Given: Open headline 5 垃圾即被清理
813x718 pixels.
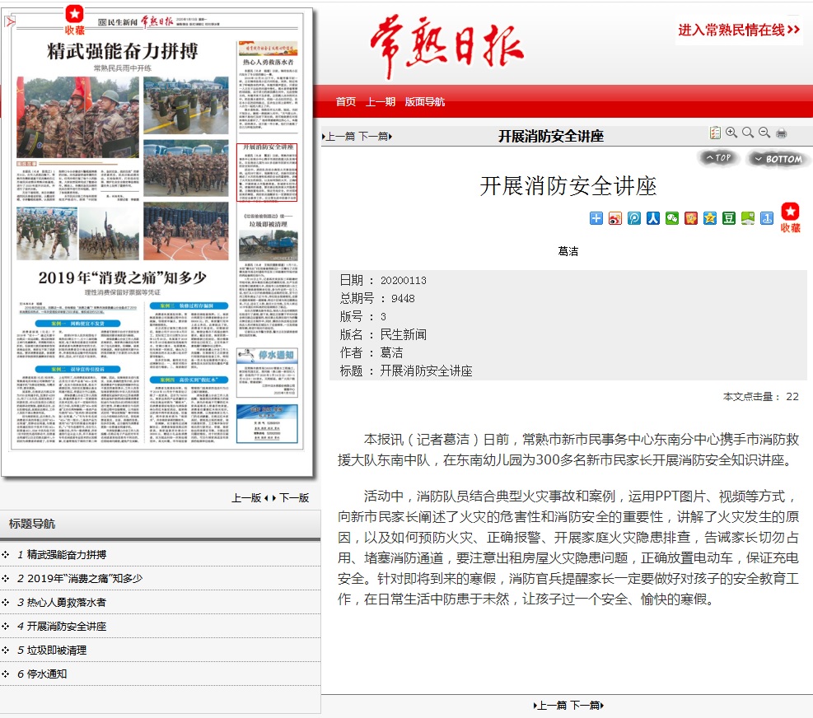Looking at the screenshot, I should click(57, 650).
